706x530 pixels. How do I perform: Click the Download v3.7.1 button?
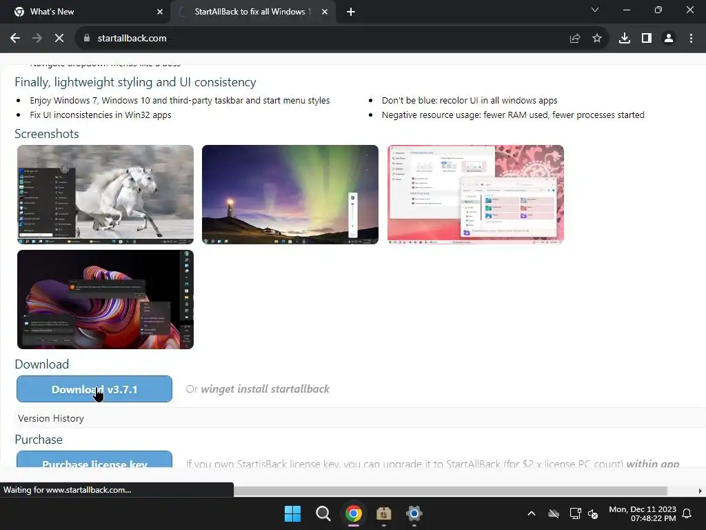(x=94, y=389)
